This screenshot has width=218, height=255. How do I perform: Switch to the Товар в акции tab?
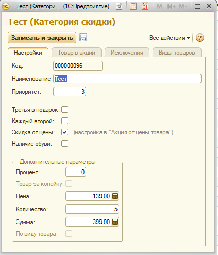point(76,53)
